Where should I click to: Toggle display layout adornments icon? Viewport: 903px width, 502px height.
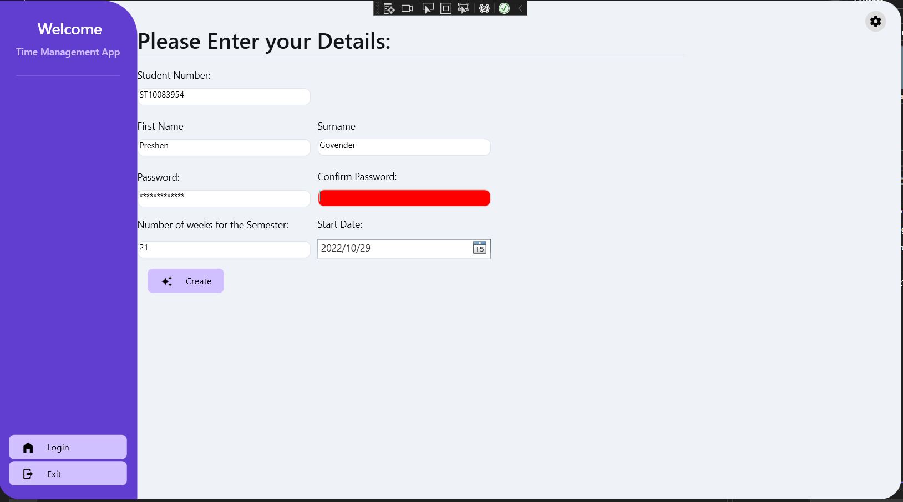point(447,8)
